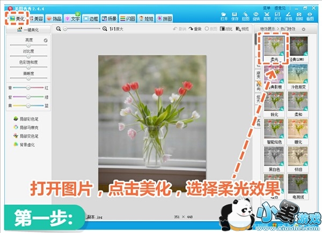Switch to the 拼图 collage tab
Viewport: 322px width, 233px height.
164,19
